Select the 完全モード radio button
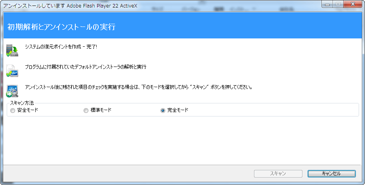This screenshot has height=185, width=365. [163, 111]
